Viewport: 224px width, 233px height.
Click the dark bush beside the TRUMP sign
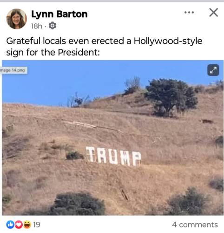point(74,155)
